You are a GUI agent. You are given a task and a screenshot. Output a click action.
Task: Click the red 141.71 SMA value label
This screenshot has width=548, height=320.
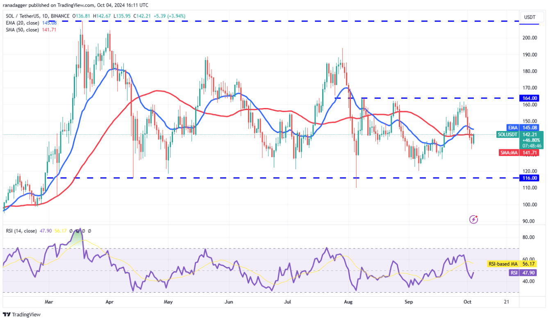pyautogui.click(x=530, y=153)
